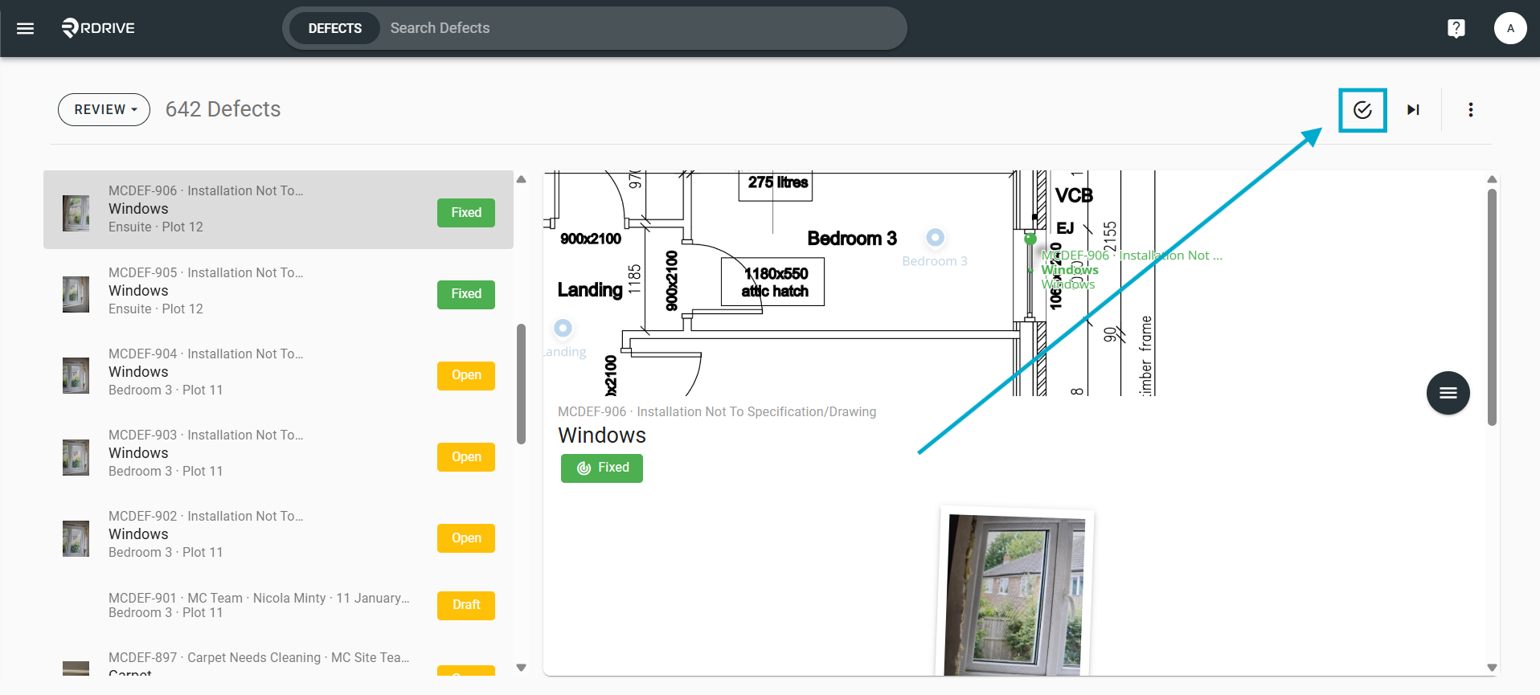Image resolution: width=1540 pixels, height=695 pixels.
Task: Open thumbnail of MCDEF-903 window photo
Action: click(76, 457)
